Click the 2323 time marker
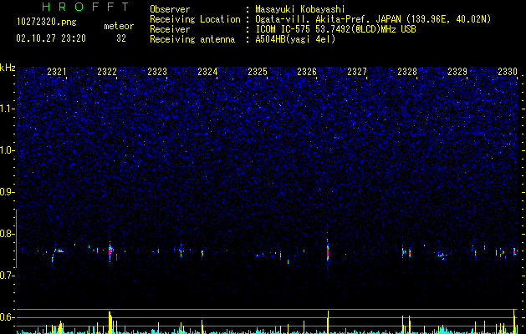The width and height of the screenshot is (526, 334). pos(157,71)
